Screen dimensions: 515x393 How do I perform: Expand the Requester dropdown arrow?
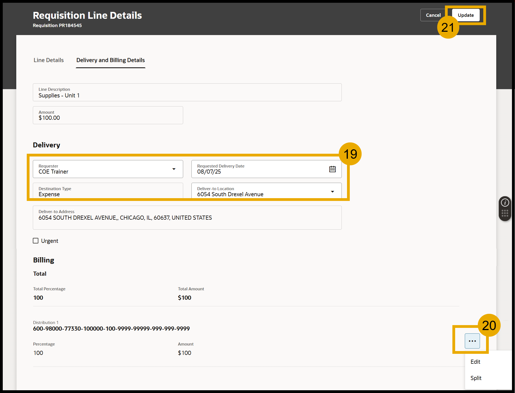174,169
